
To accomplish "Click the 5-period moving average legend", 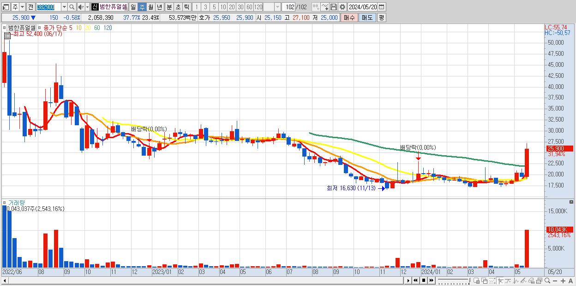I will tap(70, 28).
